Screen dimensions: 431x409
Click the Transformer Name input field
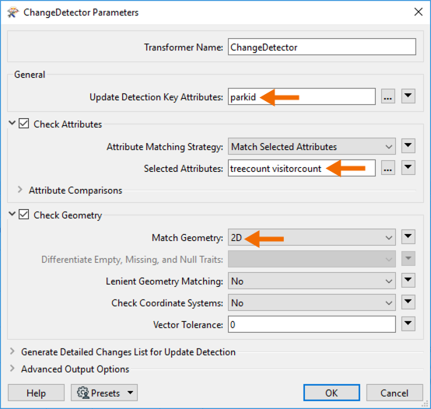[322, 47]
